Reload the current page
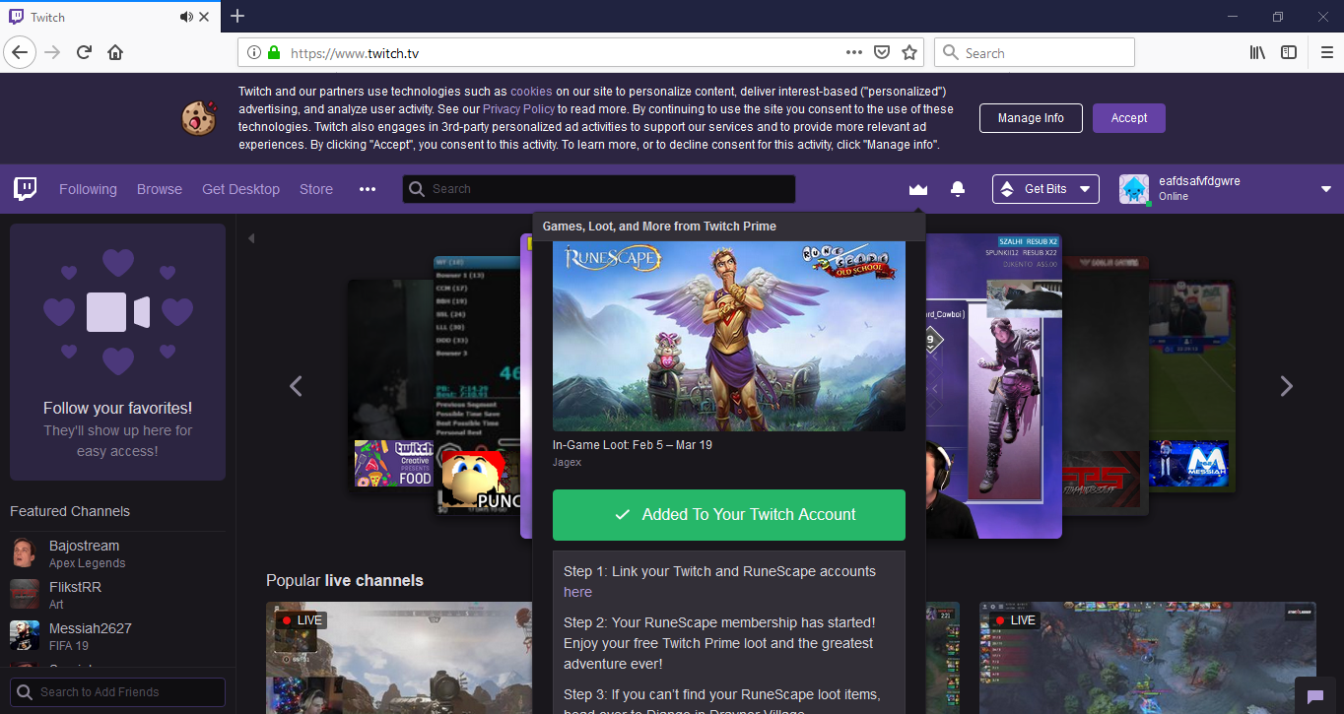The width and height of the screenshot is (1344, 714). [x=85, y=52]
